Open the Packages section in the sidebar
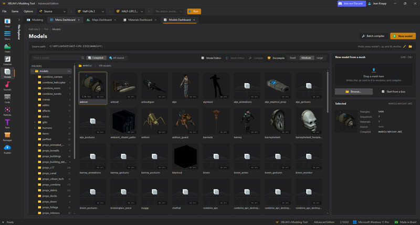Image resolution: width=420 pixels, height=225 pixels. [7, 136]
